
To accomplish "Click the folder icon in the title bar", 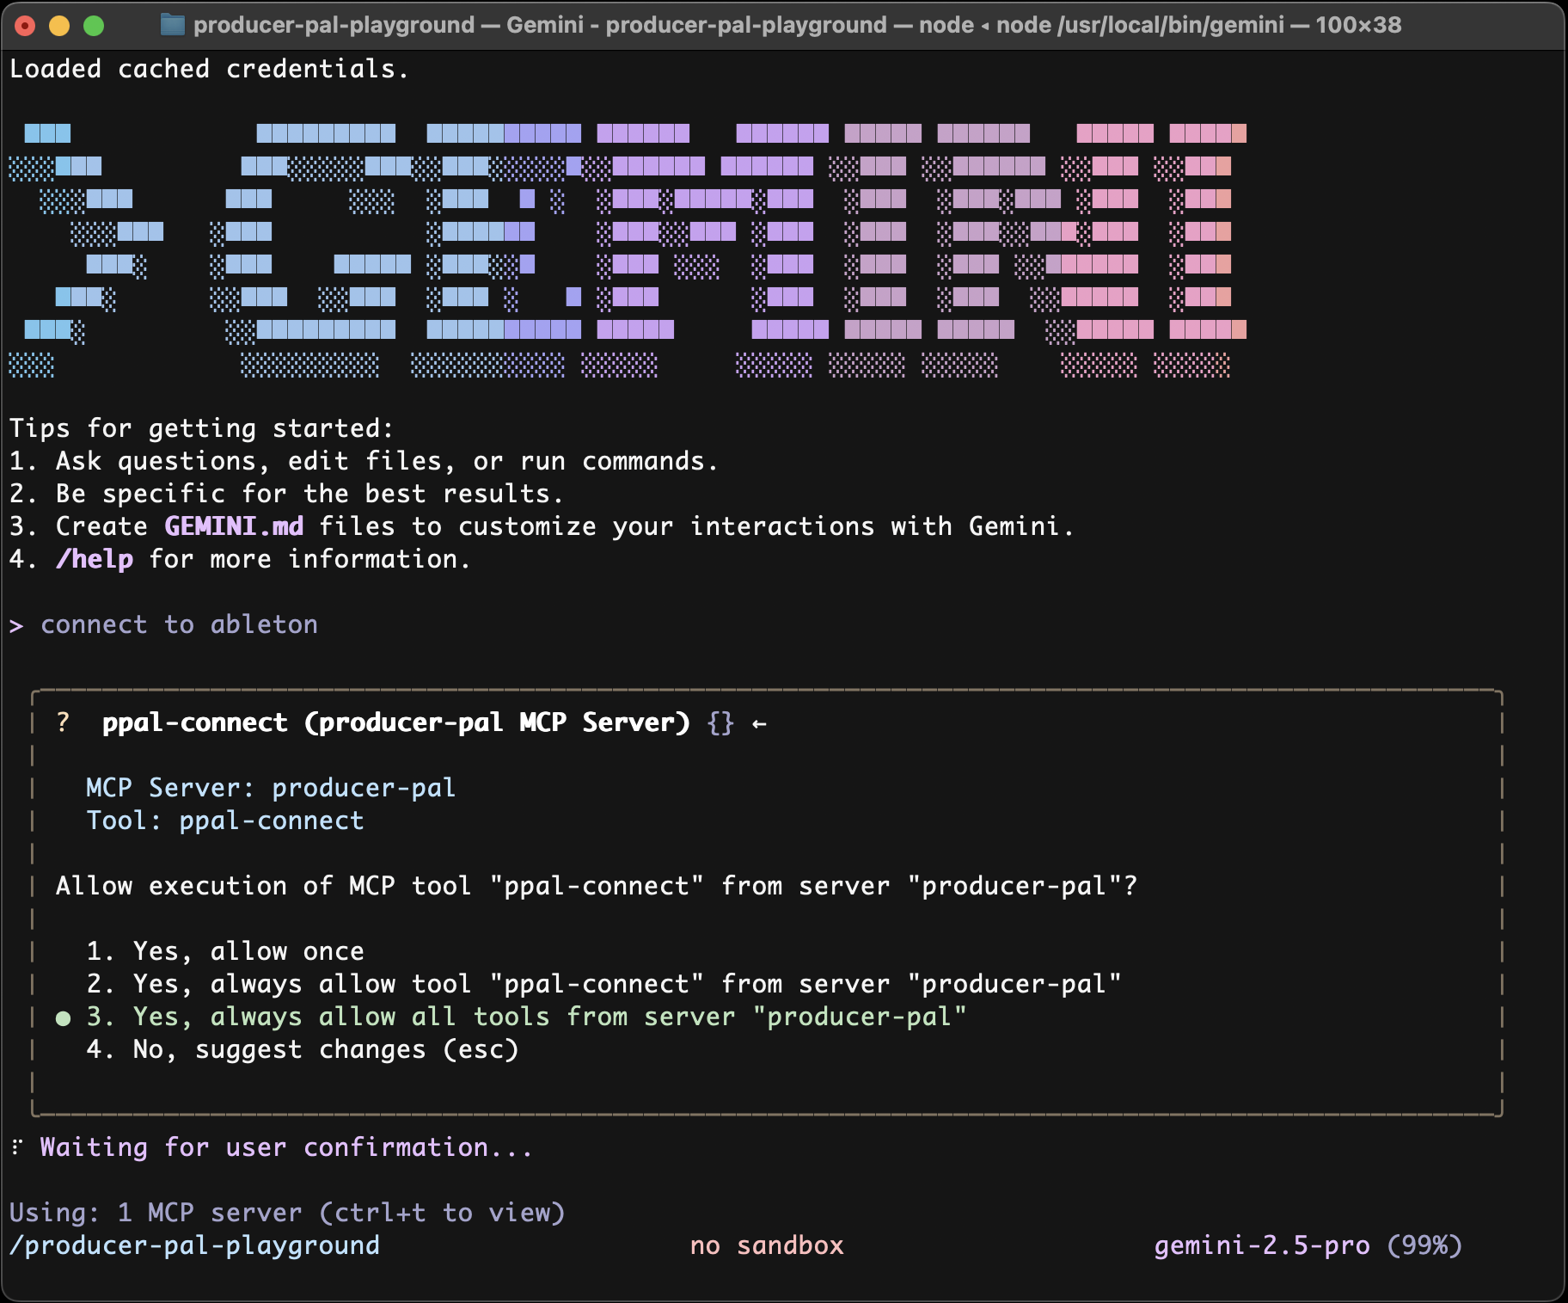I will click(x=171, y=25).
